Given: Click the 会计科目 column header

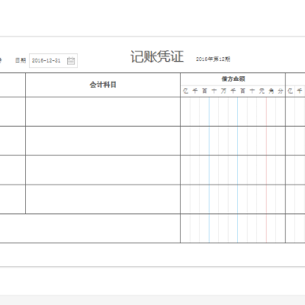Looking at the screenshot, I should [x=103, y=85].
